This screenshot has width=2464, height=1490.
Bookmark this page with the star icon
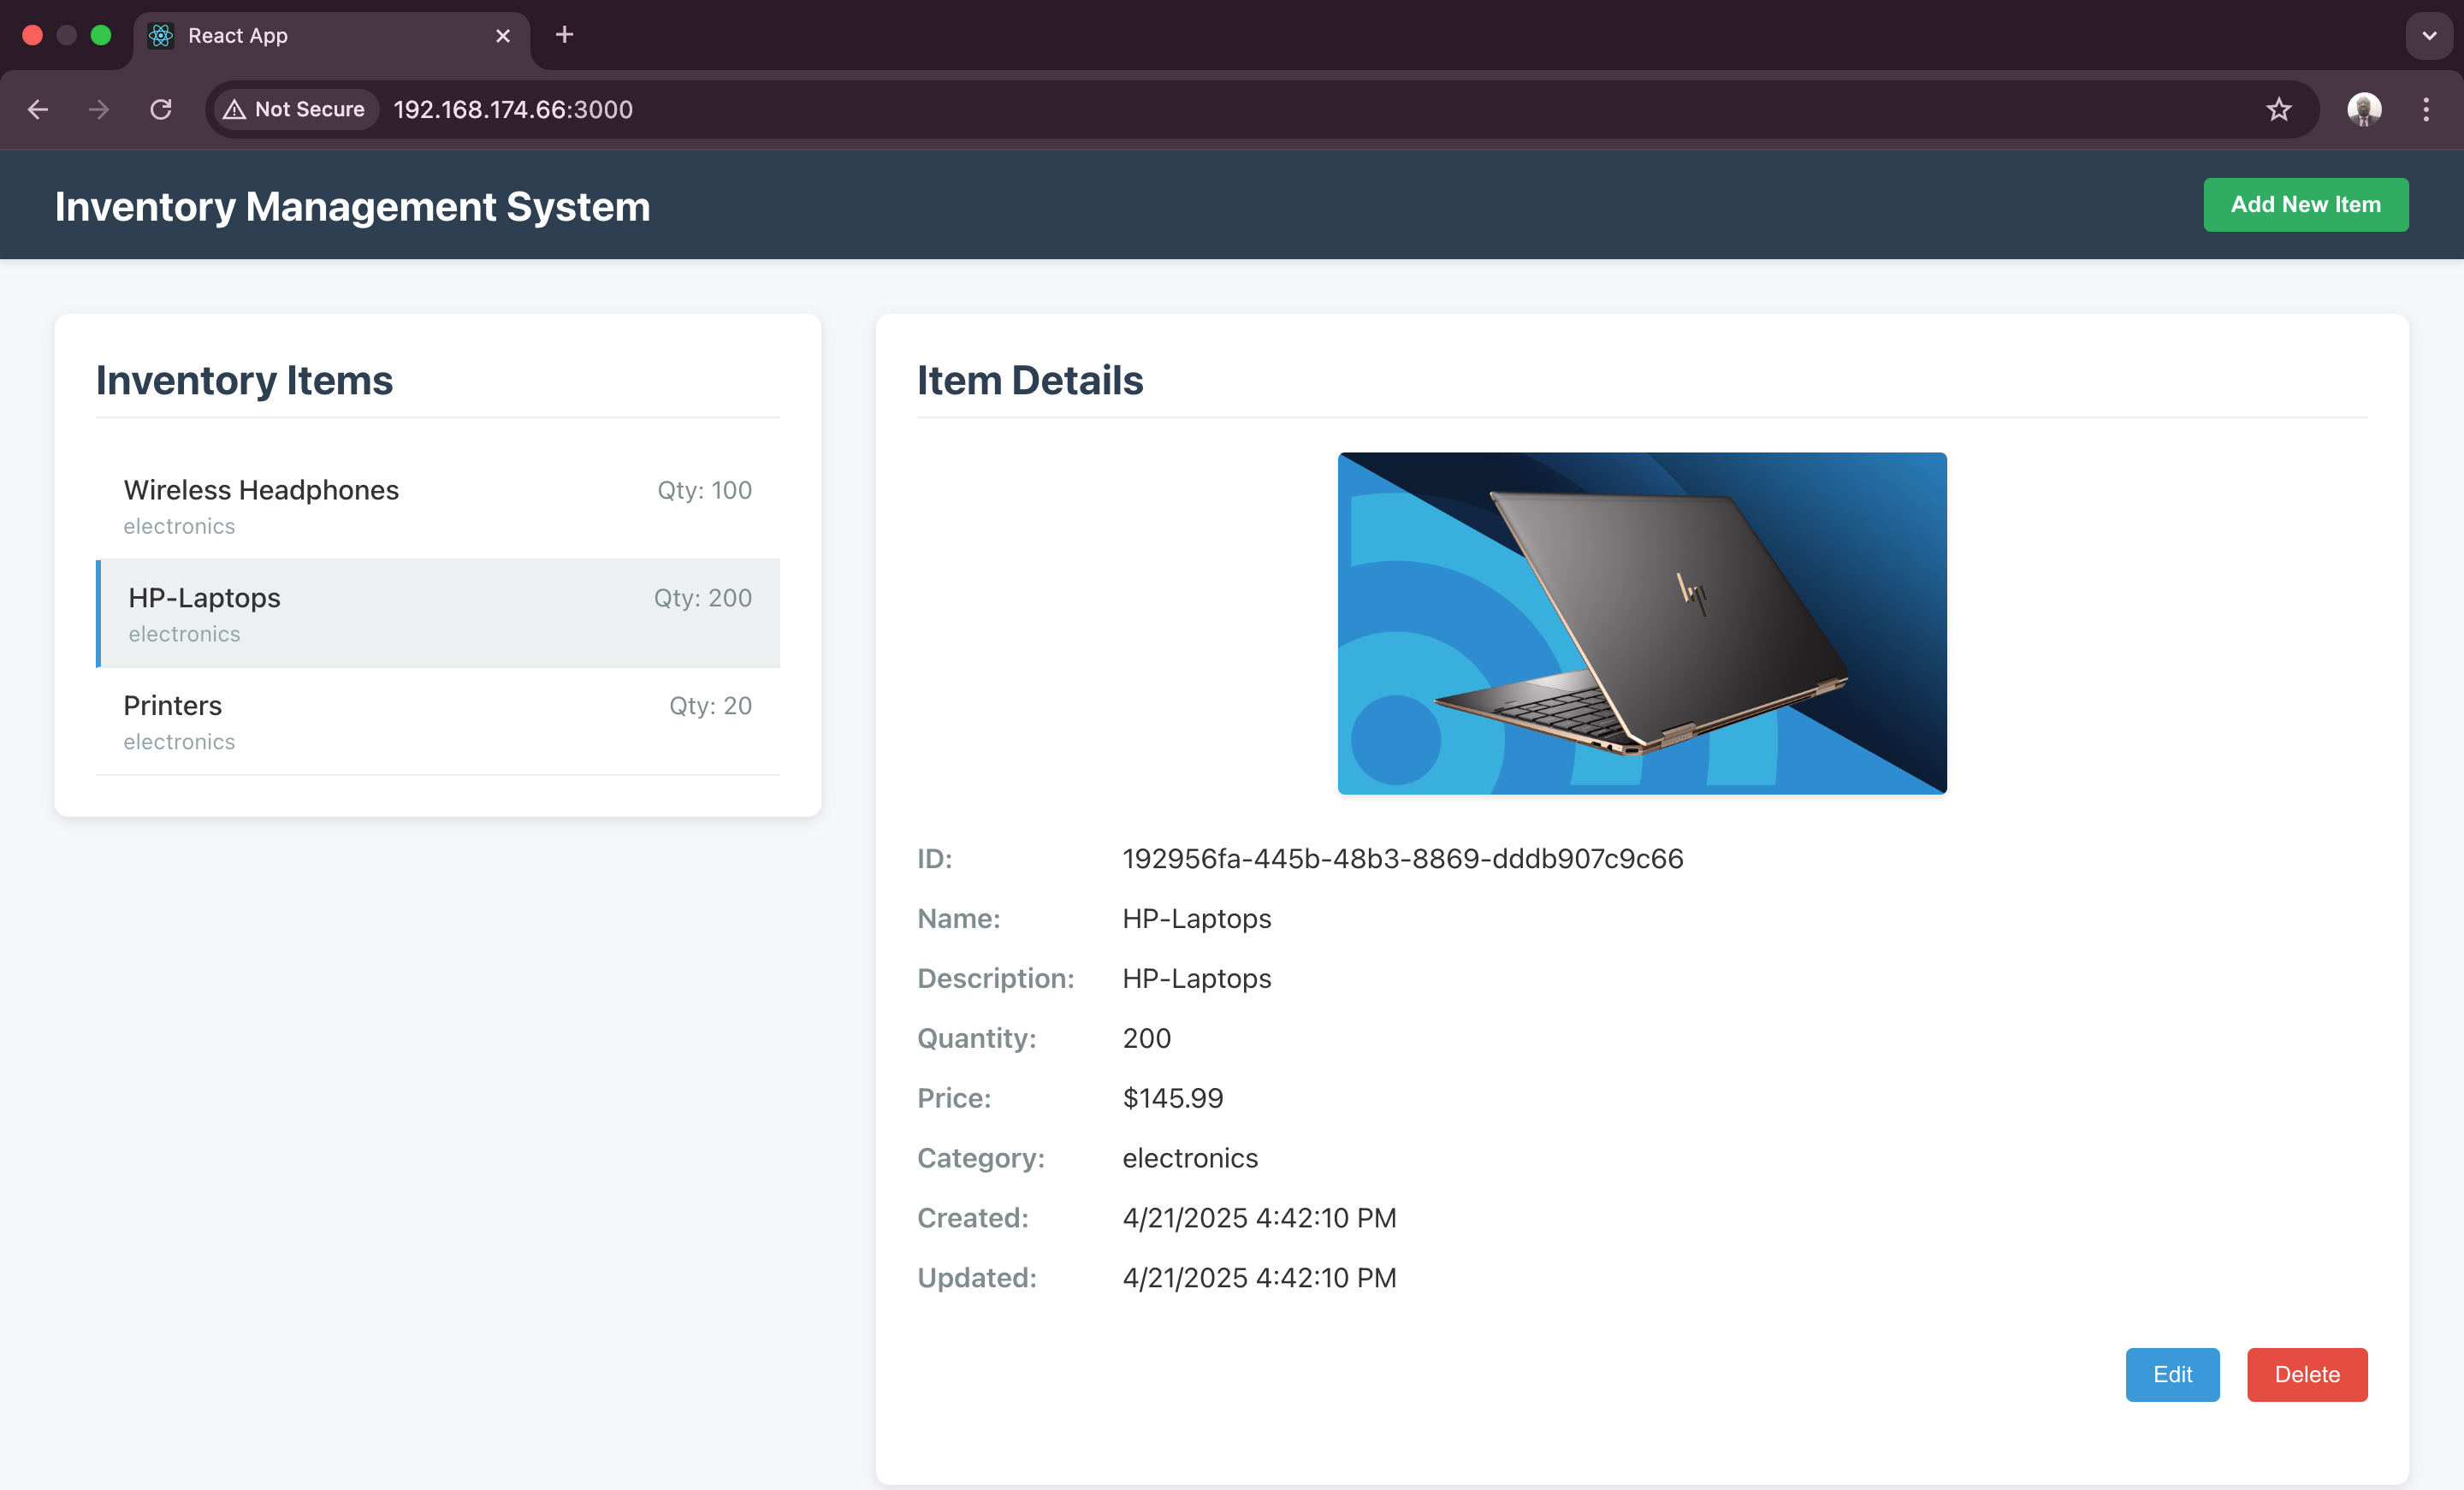pos(2278,109)
